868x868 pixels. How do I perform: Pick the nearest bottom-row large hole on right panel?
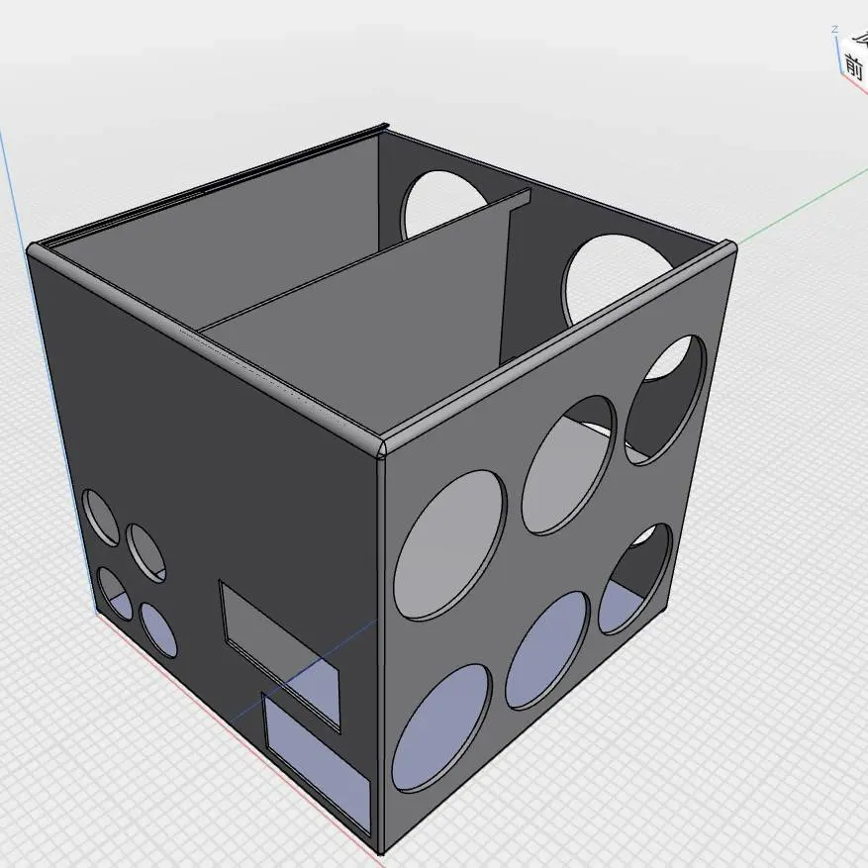point(441,727)
